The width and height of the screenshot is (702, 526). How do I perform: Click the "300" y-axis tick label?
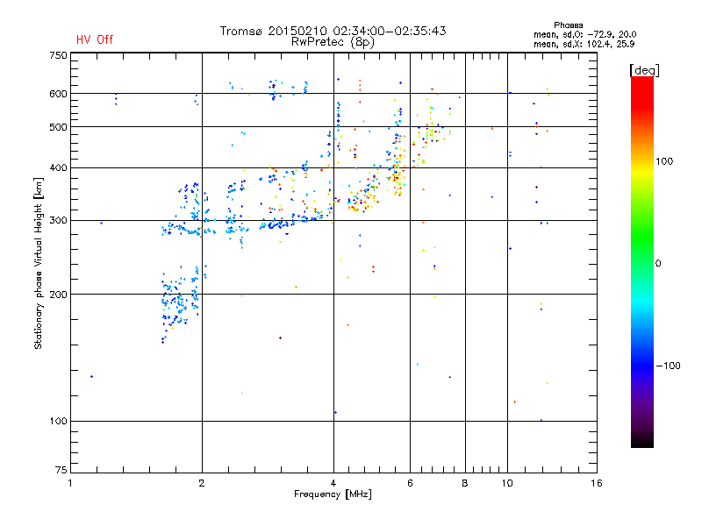pyautogui.click(x=58, y=220)
